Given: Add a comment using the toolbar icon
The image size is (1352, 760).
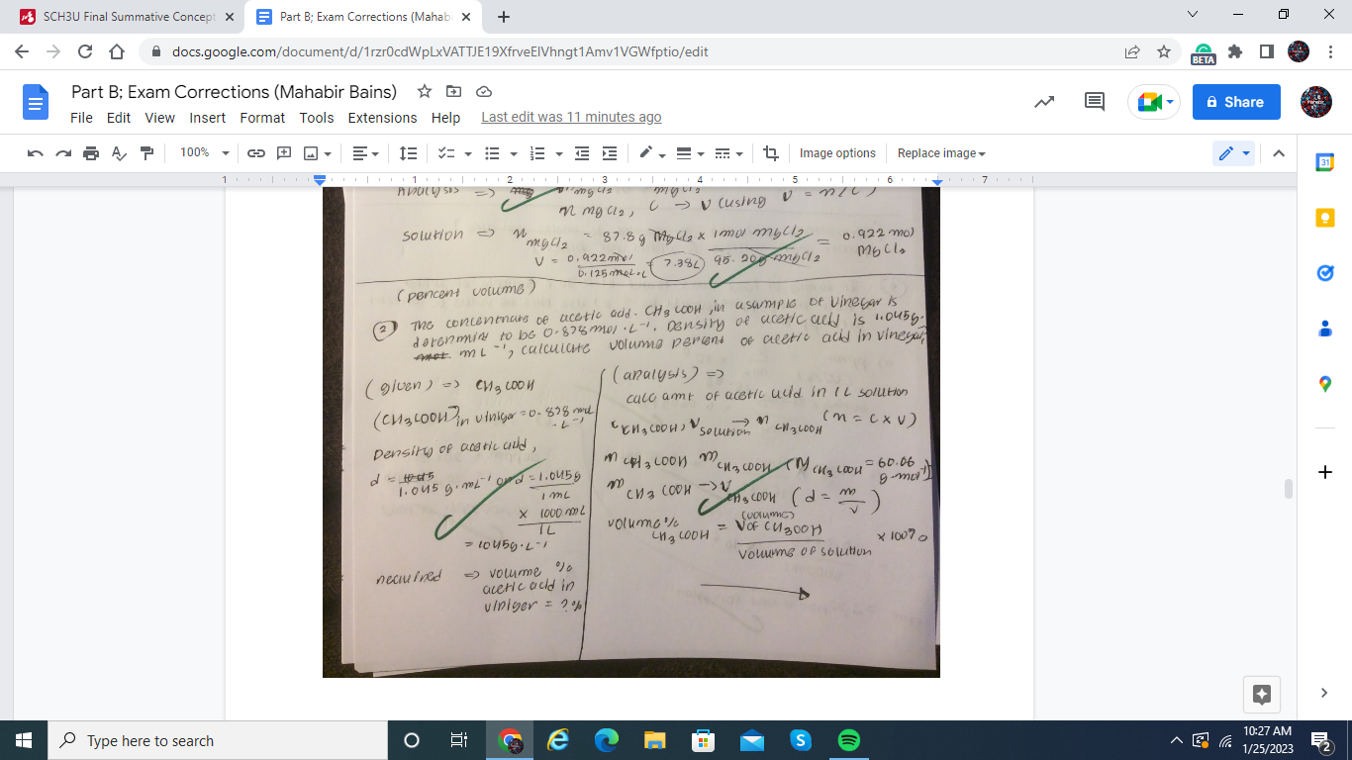Looking at the screenshot, I should coord(286,152).
